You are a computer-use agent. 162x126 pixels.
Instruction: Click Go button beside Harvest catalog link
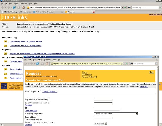(6, 41)
